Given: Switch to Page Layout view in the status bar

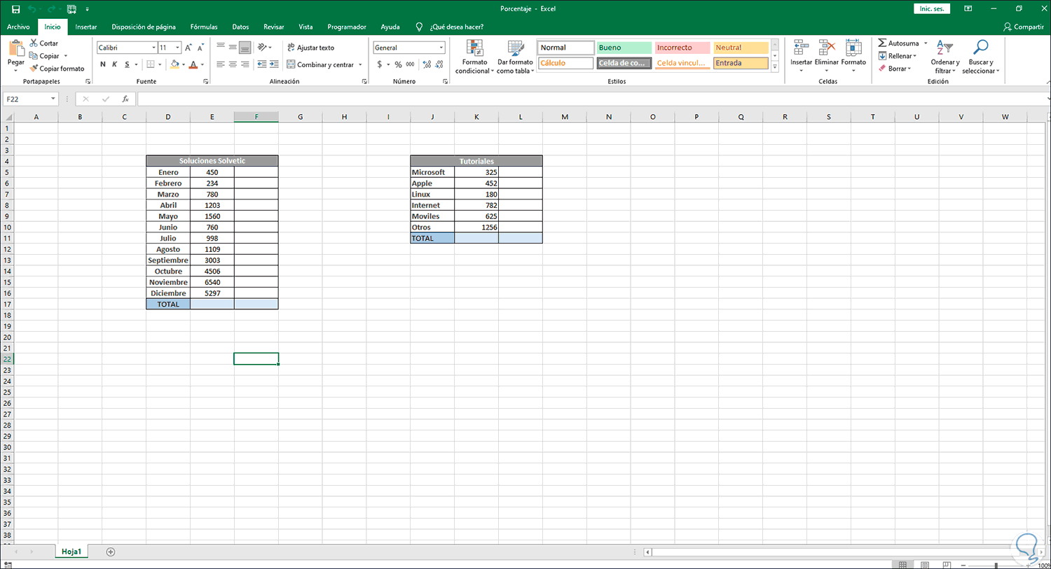Looking at the screenshot, I should 924,565.
